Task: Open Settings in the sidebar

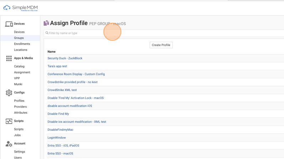Action: pos(19,152)
